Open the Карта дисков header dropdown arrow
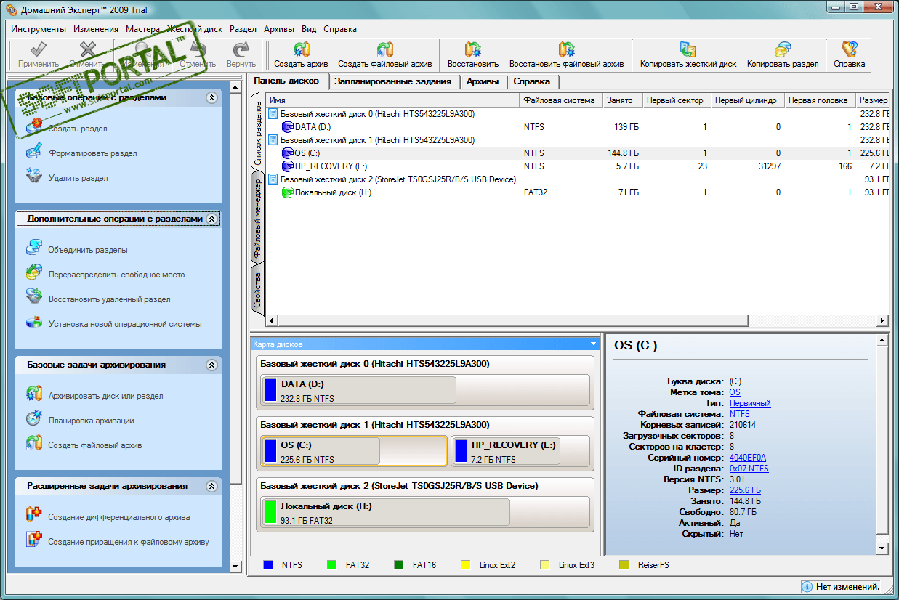899x600 pixels. pos(593,344)
